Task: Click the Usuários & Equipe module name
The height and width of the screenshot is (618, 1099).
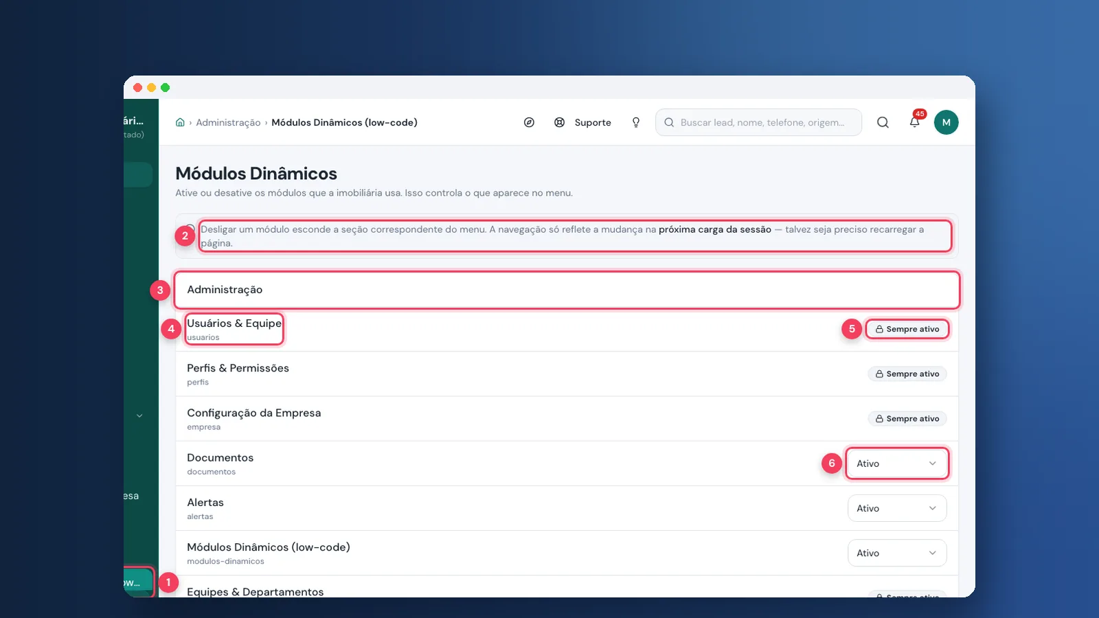Action: (234, 323)
